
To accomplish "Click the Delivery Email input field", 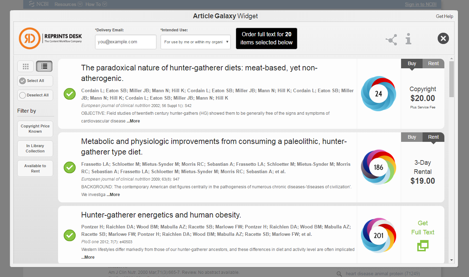I will (x=125, y=42).
